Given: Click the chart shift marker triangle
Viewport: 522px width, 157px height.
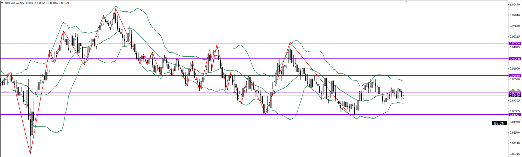Looking at the screenshot, I should (x=406, y=2).
